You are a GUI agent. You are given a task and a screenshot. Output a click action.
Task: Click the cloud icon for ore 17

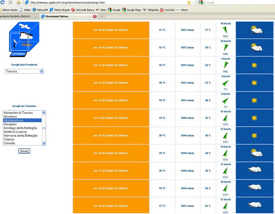pyautogui.click(x=254, y=170)
